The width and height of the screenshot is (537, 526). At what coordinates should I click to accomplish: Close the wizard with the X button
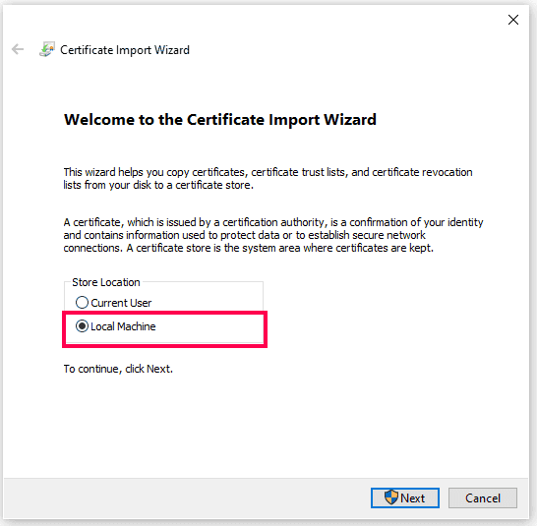point(513,20)
